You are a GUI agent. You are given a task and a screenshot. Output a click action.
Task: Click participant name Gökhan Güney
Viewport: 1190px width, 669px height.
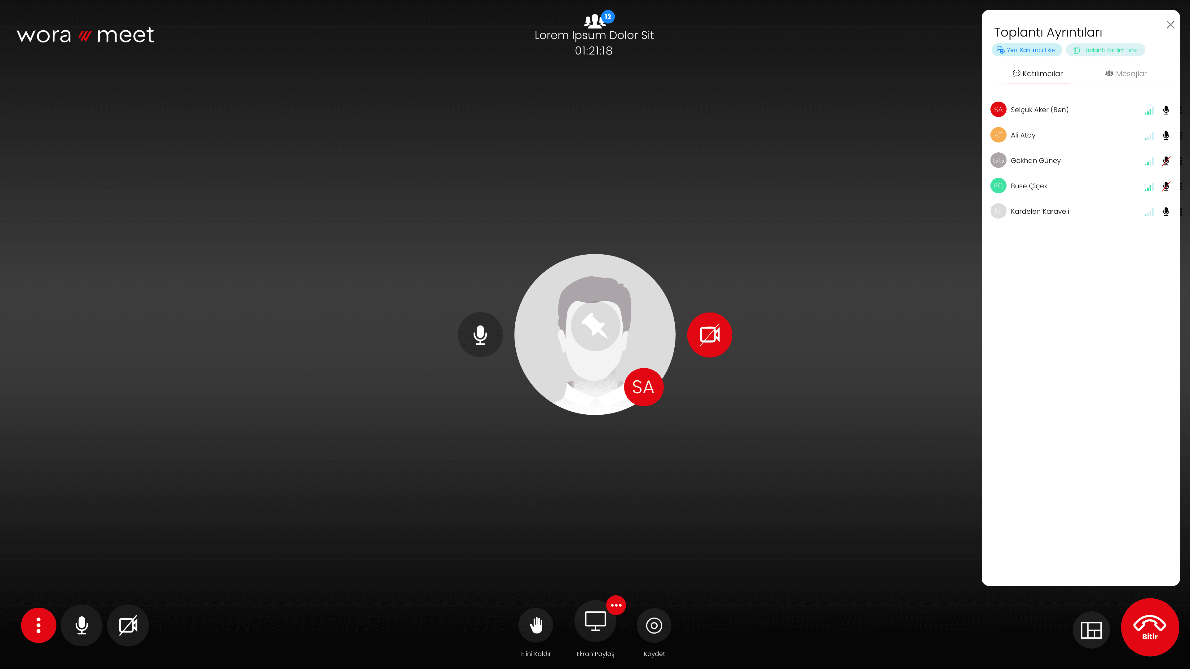[1035, 161]
